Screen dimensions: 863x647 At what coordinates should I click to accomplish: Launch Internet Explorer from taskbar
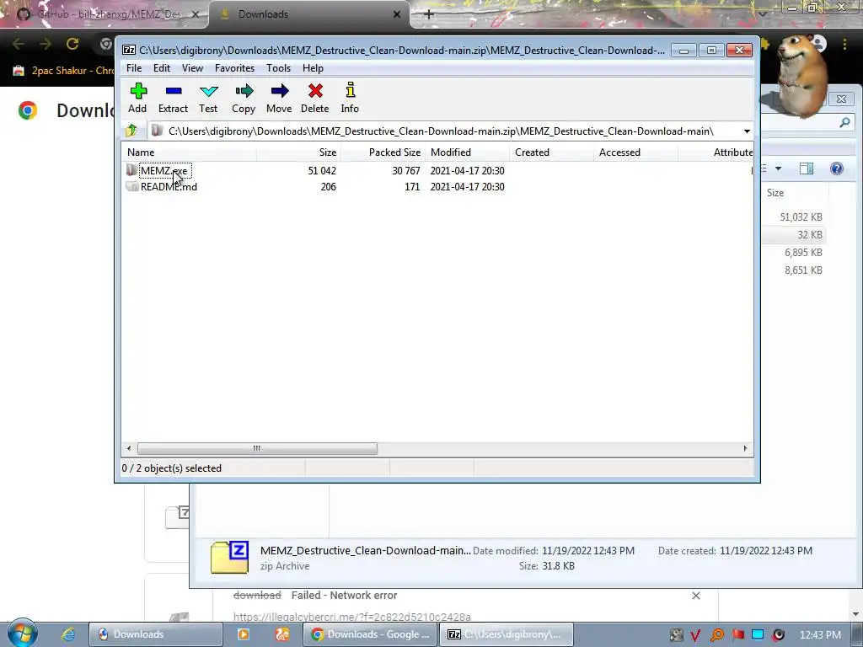pyautogui.click(x=68, y=634)
